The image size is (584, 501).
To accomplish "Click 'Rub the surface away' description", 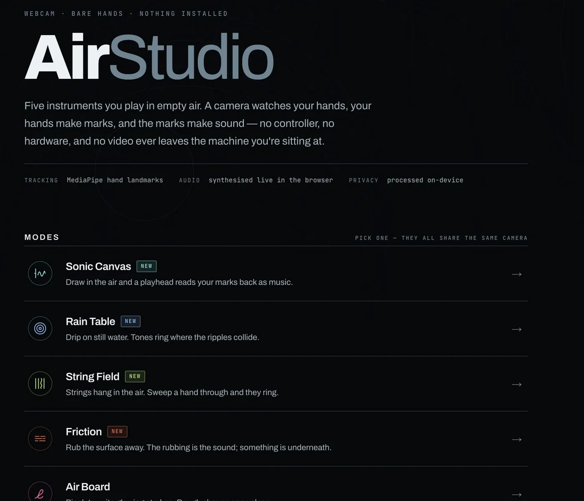I will (199, 448).
